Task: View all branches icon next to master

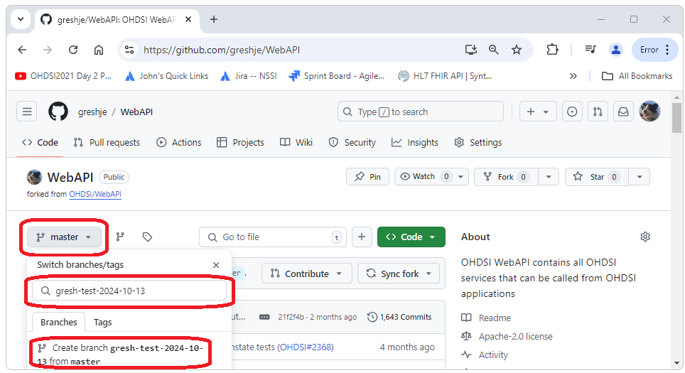Action: tap(120, 237)
